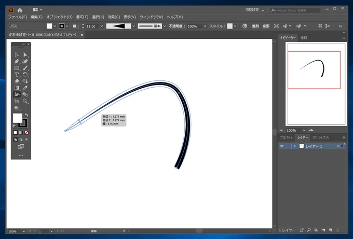353x239 pixels.
Task: Select the Shape Builder tool
Action: pyautogui.click(x=25, y=81)
